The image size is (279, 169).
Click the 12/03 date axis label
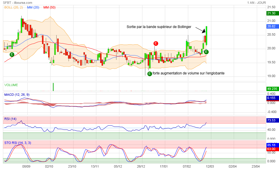pyautogui.click(x=210, y=166)
